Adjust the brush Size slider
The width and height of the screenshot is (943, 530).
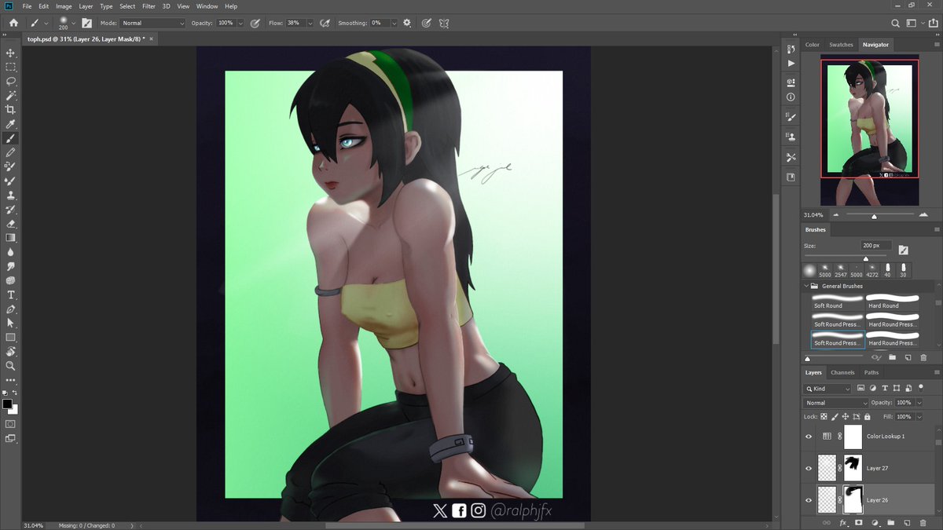[x=866, y=258]
